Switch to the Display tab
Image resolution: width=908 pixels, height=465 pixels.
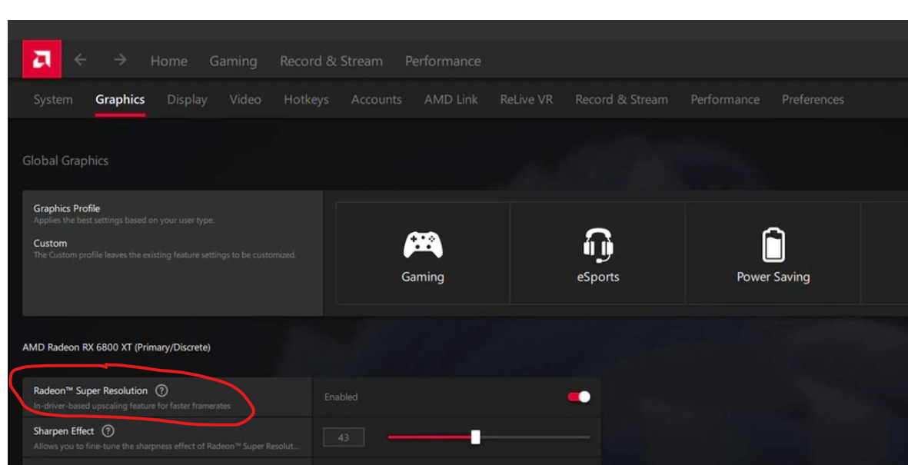187,100
